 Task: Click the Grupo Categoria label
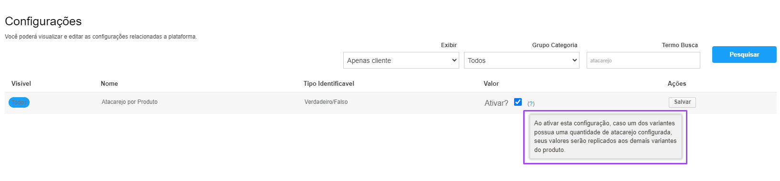[555, 45]
